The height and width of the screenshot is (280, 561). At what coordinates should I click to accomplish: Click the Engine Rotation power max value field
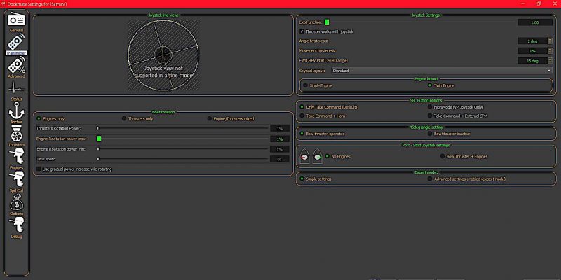[x=280, y=139]
